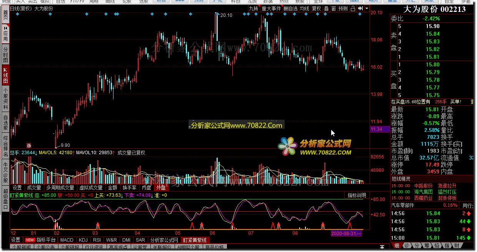Select the 换手率 tab
Viewport: 477px width, 252px height.
(x=130, y=188)
